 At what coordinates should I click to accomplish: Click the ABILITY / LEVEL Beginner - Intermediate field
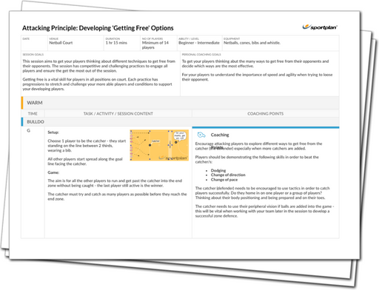(x=199, y=43)
